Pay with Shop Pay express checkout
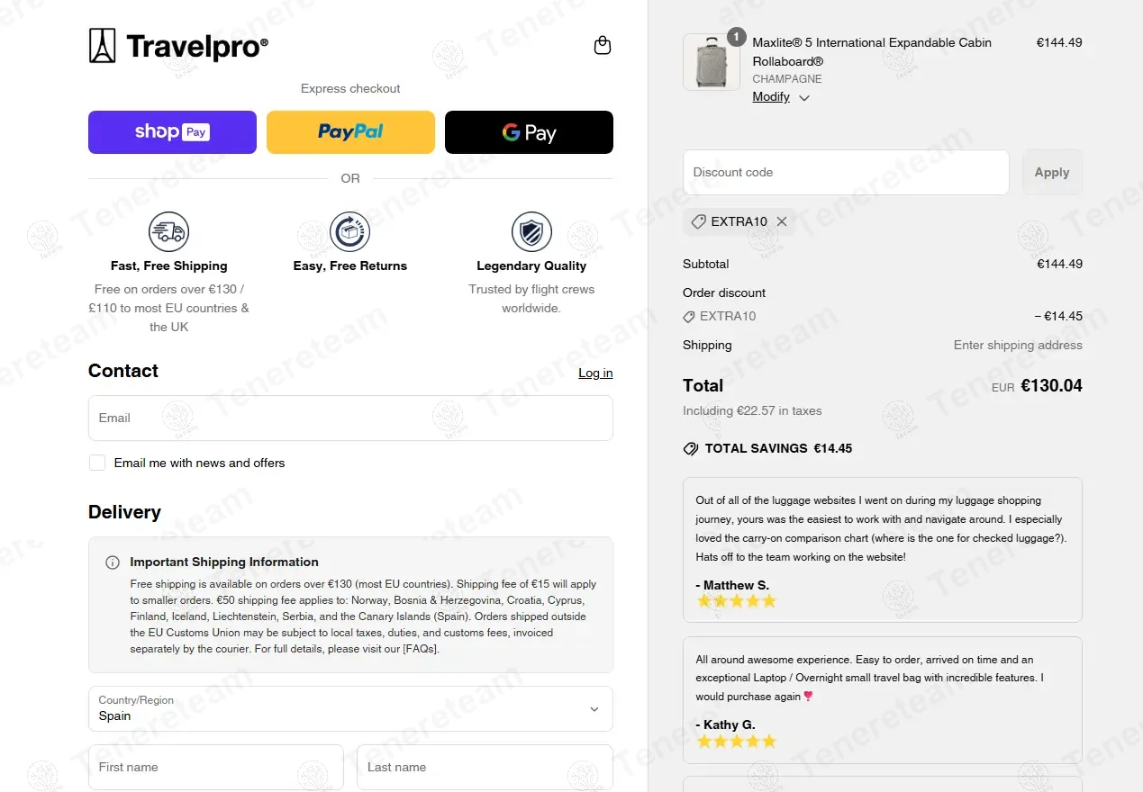This screenshot has width=1143, height=792. pyautogui.click(x=172, y=132)
